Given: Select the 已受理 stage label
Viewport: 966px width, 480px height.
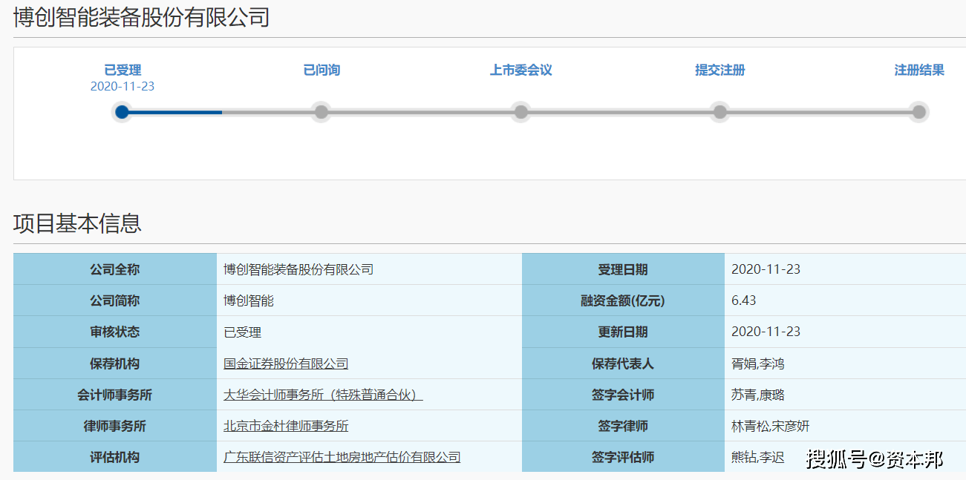Looking at the screenshot, I should click(x=123, y=70).
